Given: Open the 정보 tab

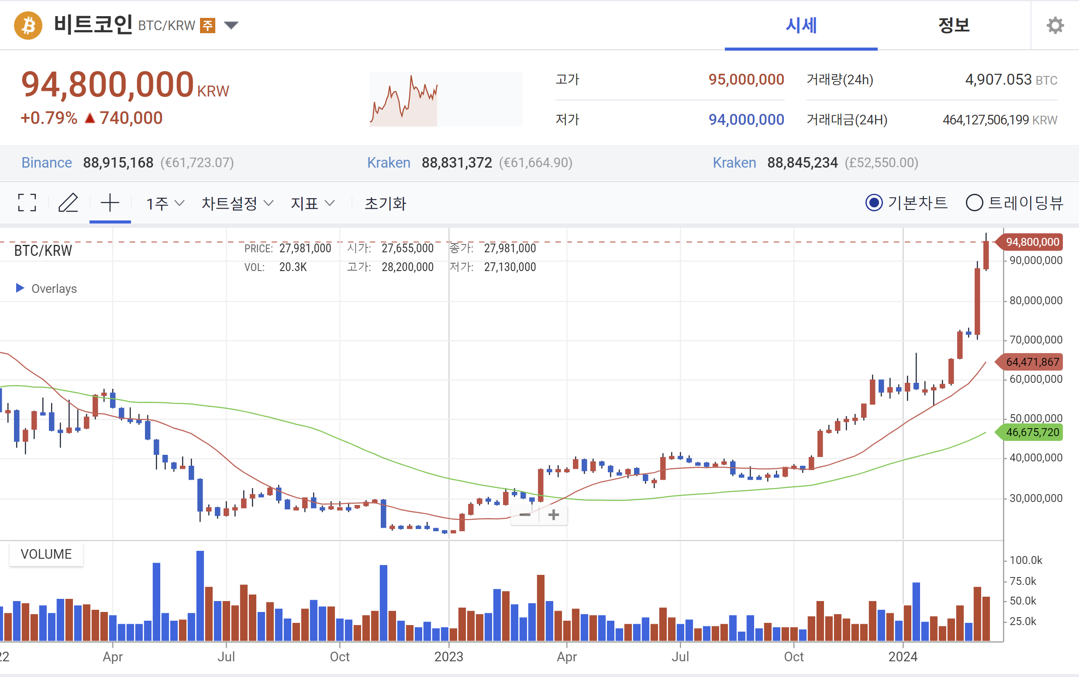Looking at the screenshot, I should (x=954, y=25).
